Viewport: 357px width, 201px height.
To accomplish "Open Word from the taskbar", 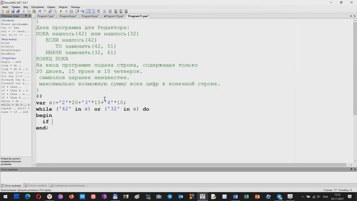I will pos(235,197).
